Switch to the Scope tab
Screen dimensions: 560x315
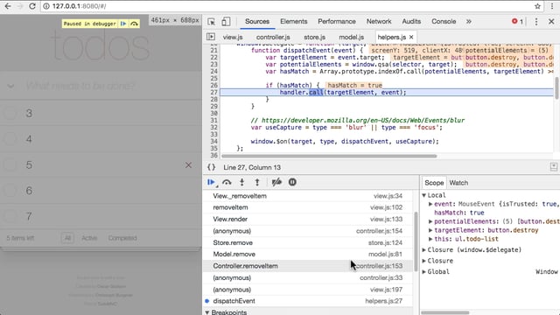434,183
